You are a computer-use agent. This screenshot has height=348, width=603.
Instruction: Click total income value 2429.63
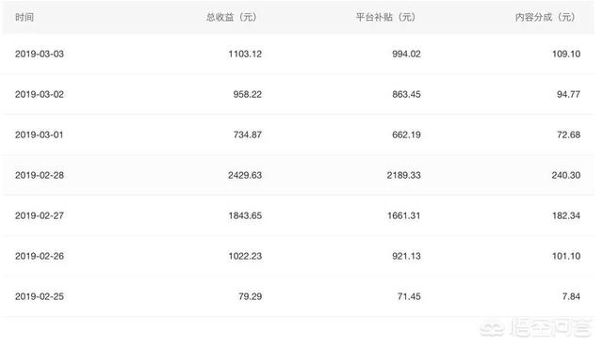(x=245, y=175)
